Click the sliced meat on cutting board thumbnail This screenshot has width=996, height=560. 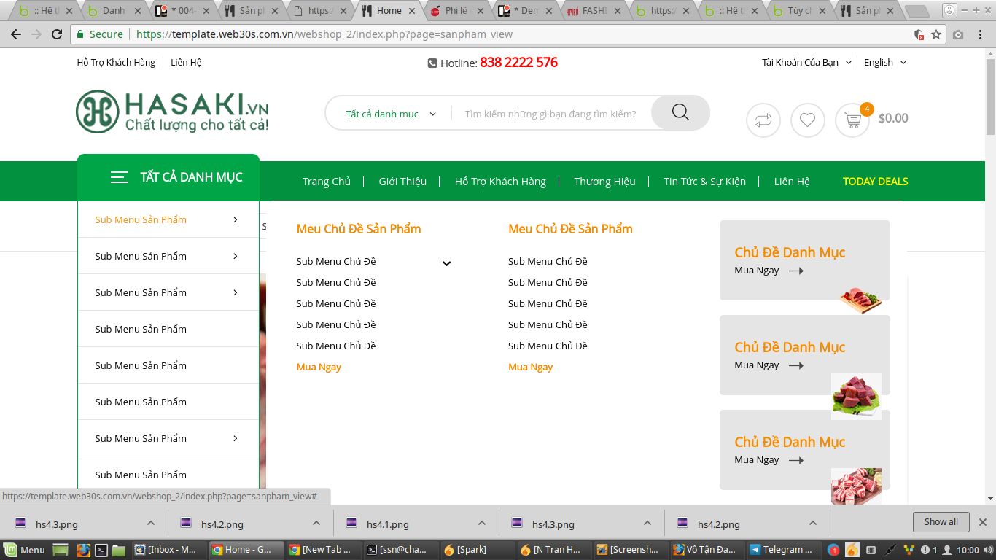(x=860, y=299)
